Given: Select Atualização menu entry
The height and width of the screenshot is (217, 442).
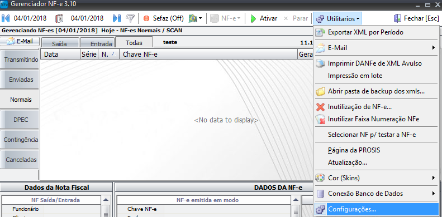Looking at the screenshot, I should coord(348,162).
